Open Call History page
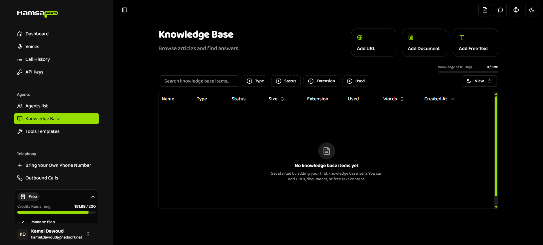 tap(56, 59)
